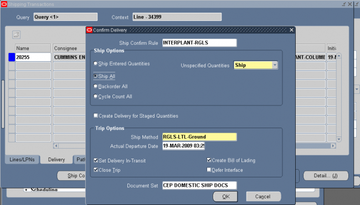
Task: Switch to the Delivery tab
Action: point(56,160)
